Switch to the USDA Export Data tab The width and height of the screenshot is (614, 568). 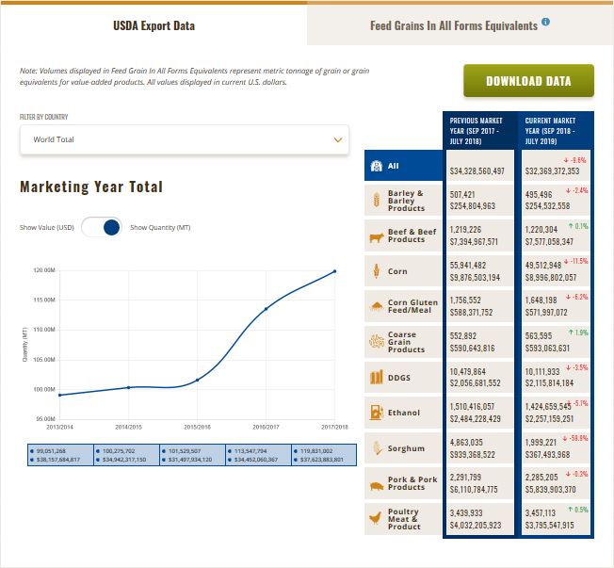click(153, 25)
